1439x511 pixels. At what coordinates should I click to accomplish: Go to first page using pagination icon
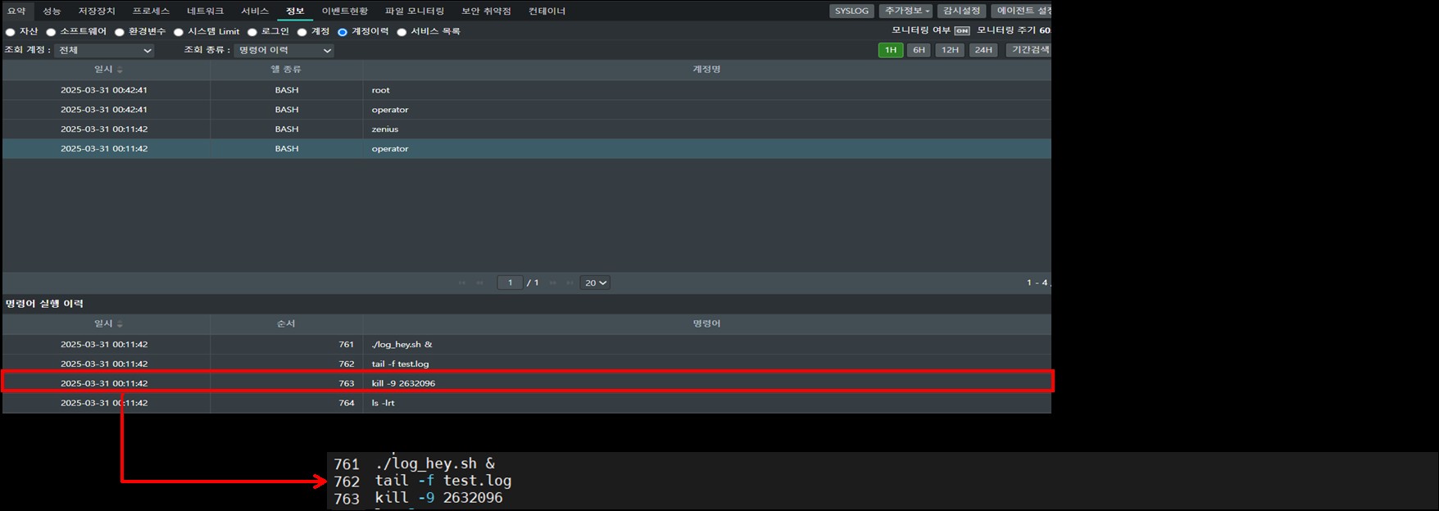(x=462, y=283)
